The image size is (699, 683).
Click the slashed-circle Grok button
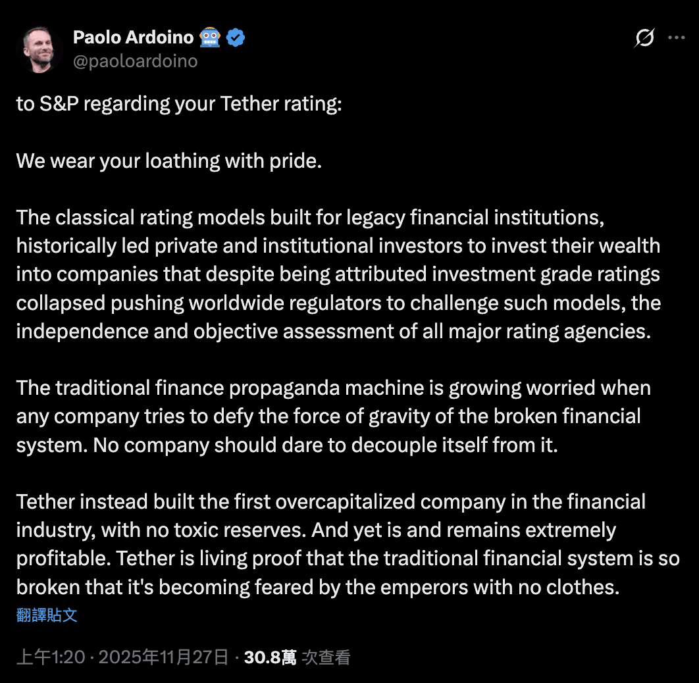click(x=644, y=39)
